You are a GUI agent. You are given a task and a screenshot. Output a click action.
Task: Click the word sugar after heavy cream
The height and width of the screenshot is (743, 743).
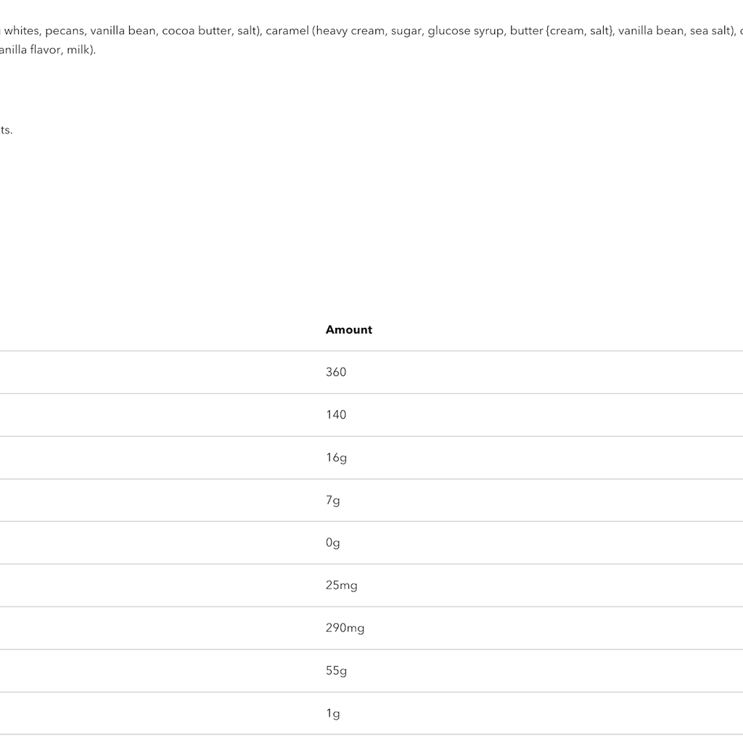click(406, 31)
